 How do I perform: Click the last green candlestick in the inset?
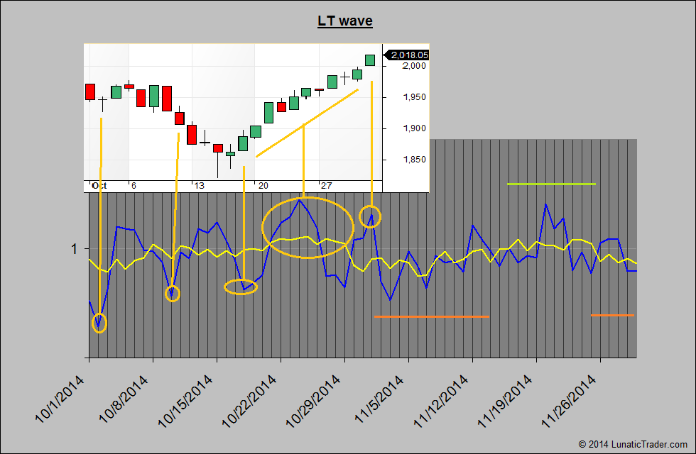point(370,60)
